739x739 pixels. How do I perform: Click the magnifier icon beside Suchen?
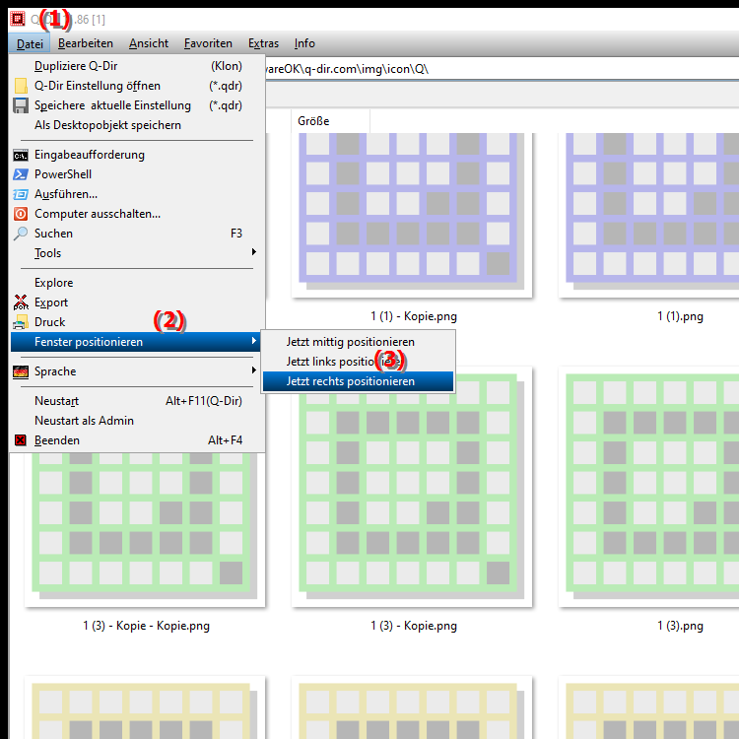point(21,234)
